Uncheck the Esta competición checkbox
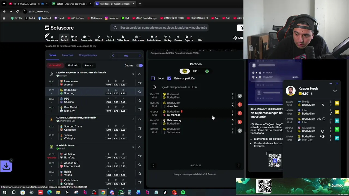 (169, 78)
